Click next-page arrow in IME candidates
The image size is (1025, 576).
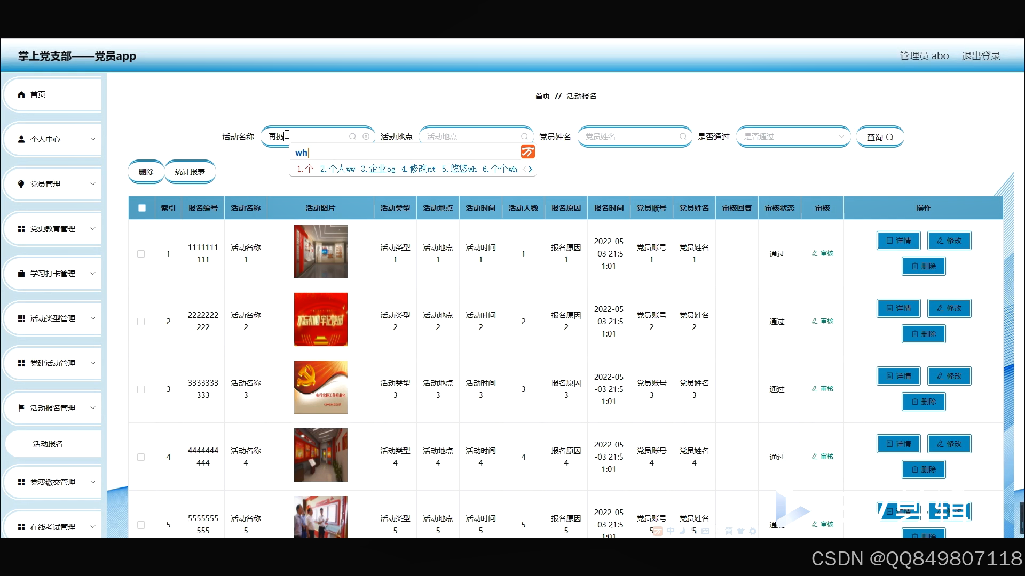click(530, 169)
